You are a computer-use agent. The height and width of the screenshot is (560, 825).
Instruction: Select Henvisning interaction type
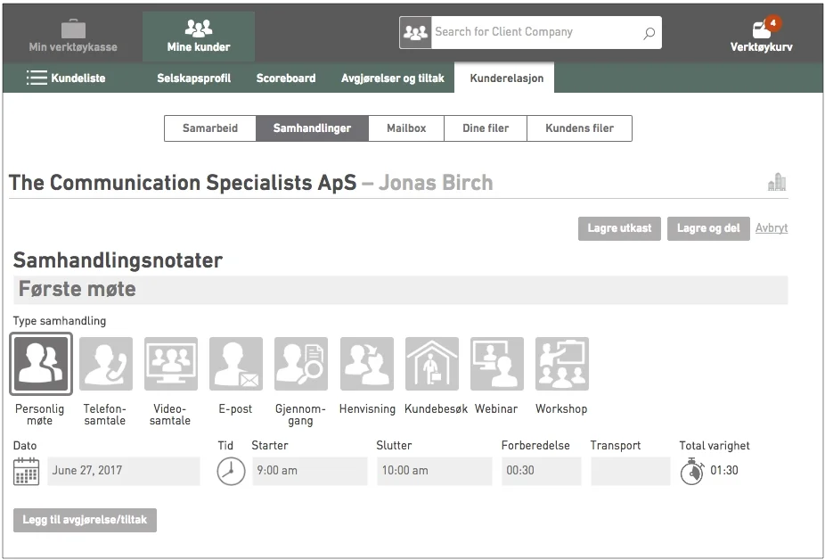367,364
